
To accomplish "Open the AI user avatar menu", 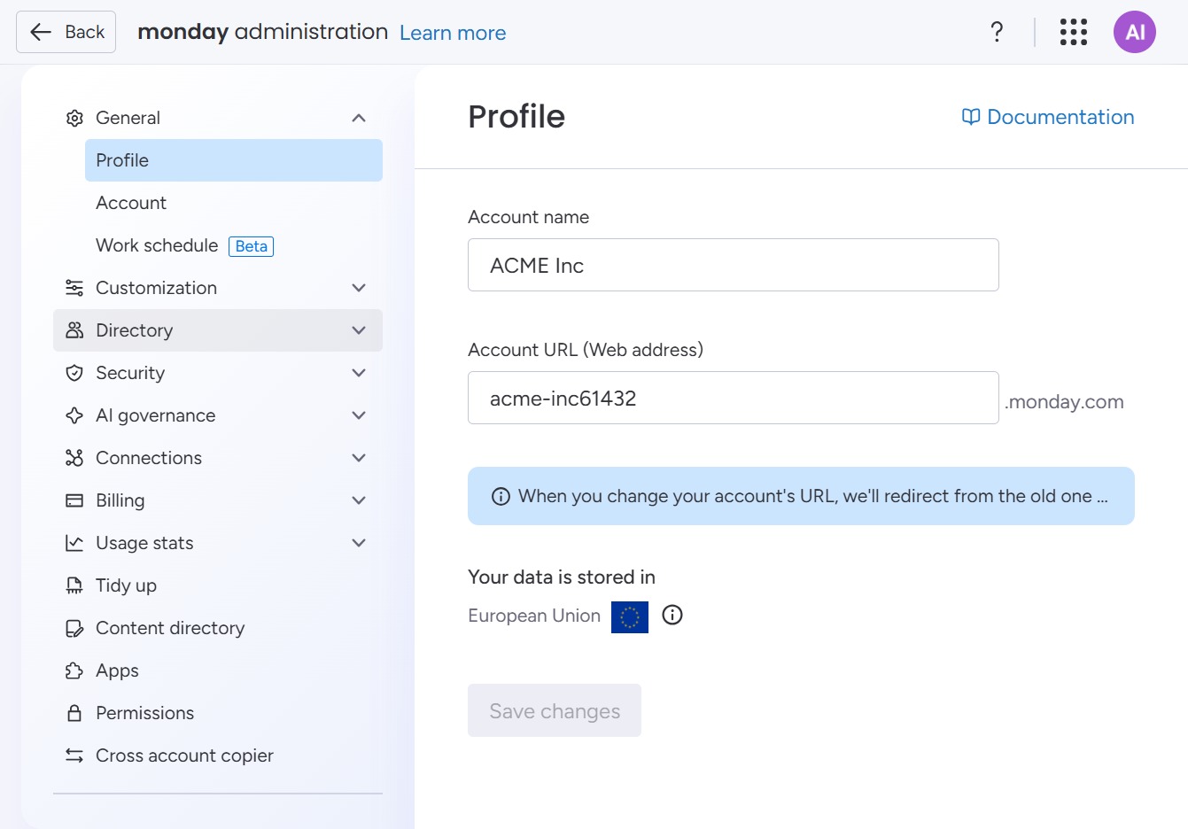I will click(x=1135, y=32).
